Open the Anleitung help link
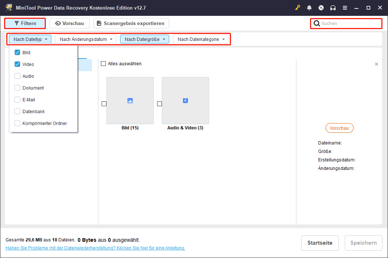Image resolution: width=388 pixels, height=258 pixels. tap(172, 248)
